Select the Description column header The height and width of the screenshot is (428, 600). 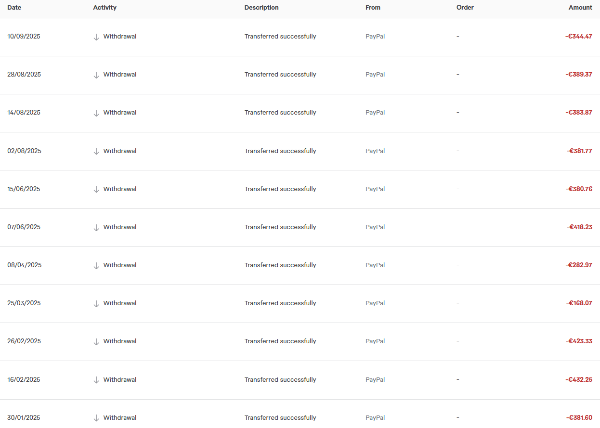(261, 8)
